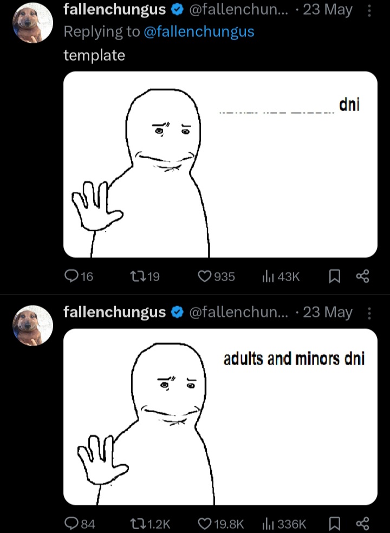Open the adults and minors dni image
Viewport: 390px width, 533px height.
(220, 417)
